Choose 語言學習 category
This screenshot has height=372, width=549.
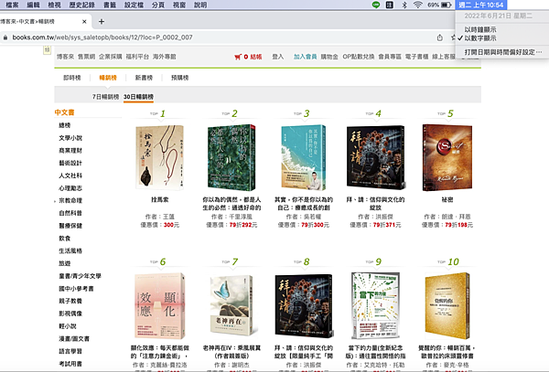(70, 351)
